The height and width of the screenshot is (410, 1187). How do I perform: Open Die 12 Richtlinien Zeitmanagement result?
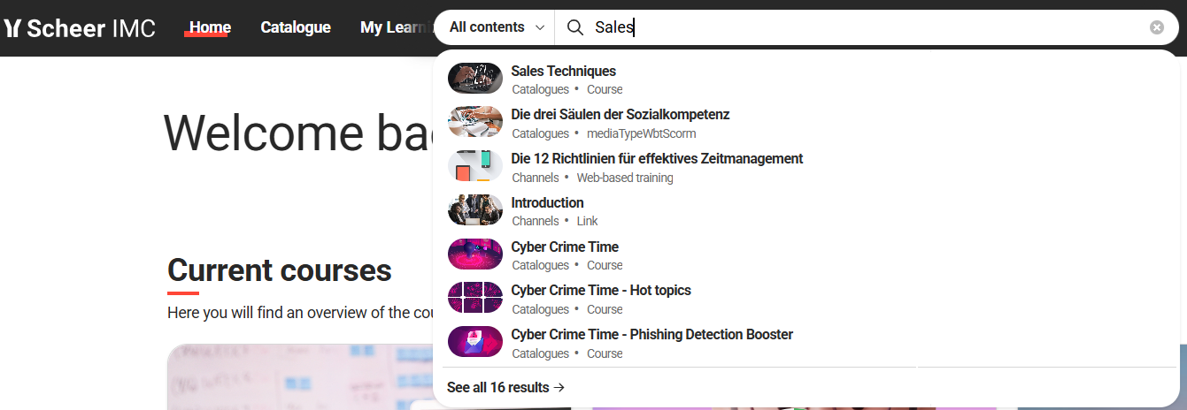(657, 159)
